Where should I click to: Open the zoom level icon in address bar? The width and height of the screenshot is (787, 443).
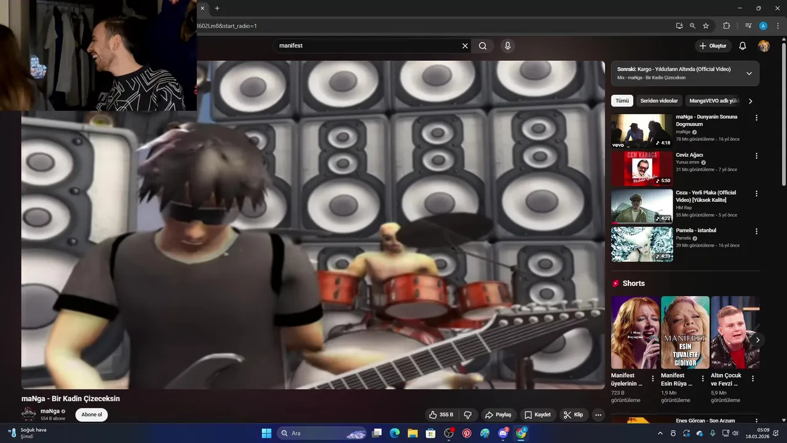[x=692, y=26]
